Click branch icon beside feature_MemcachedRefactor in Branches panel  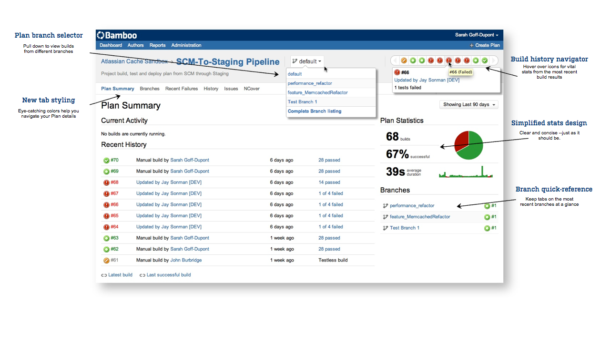(386, 217)
